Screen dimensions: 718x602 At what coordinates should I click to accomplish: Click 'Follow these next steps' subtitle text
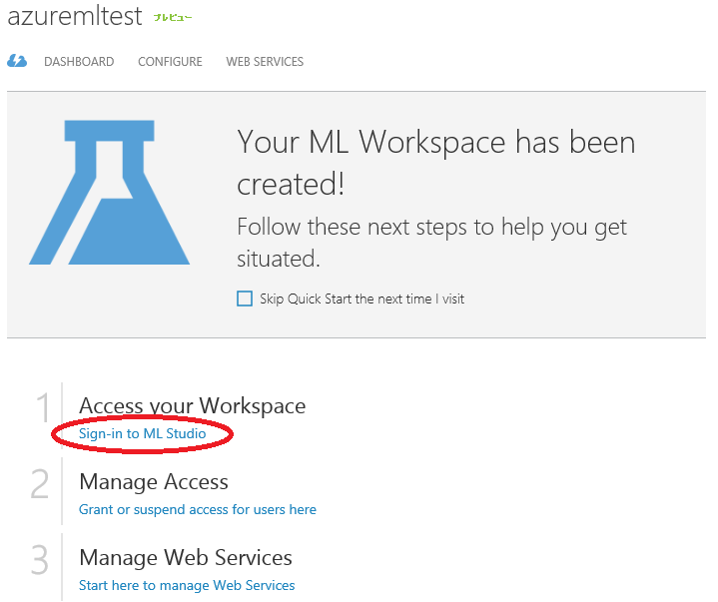(x=431, y=243)
